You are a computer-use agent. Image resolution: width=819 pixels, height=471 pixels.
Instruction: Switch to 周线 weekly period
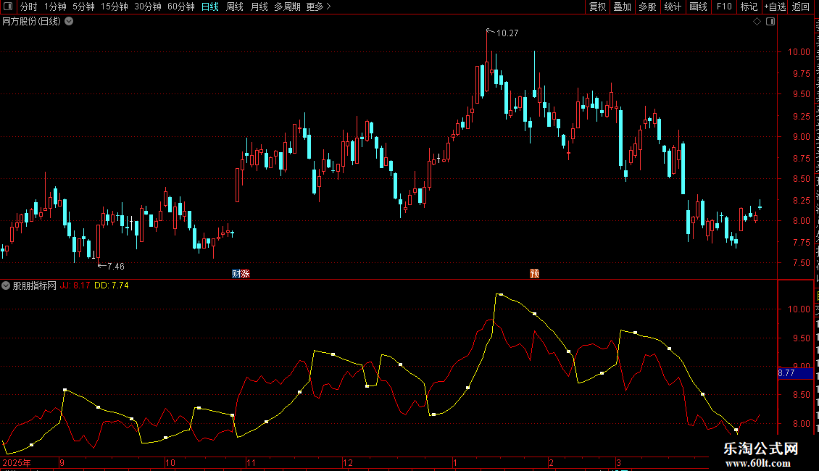coord(235,7)
